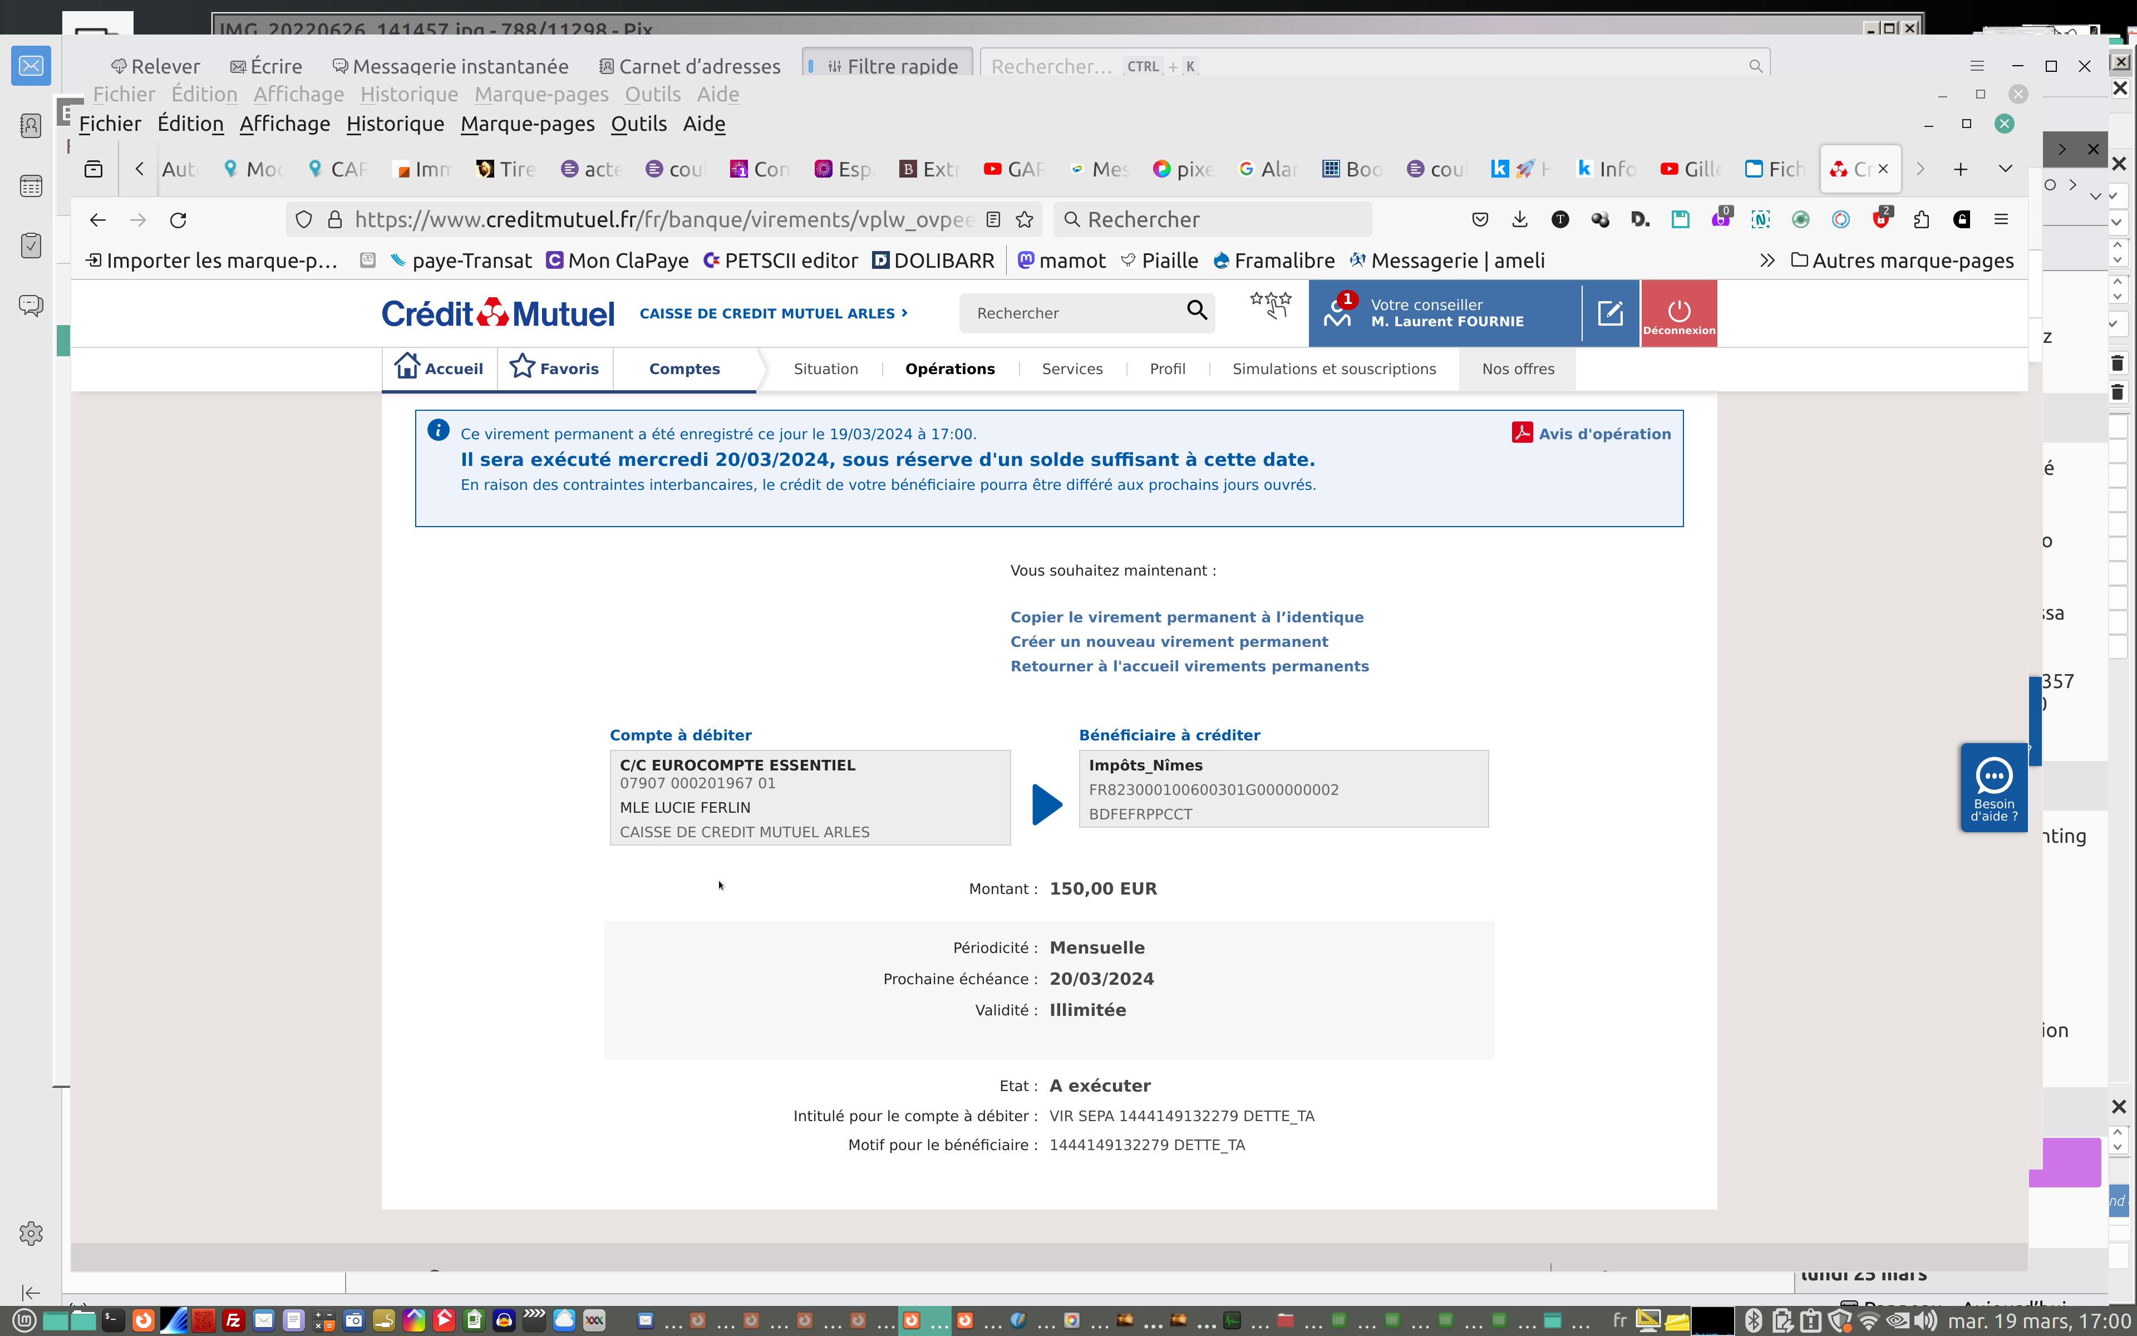The width and height of the screenshot is (2137, 1336).
Task: Bookmark page with star icon
Action: click(1025, 220)
